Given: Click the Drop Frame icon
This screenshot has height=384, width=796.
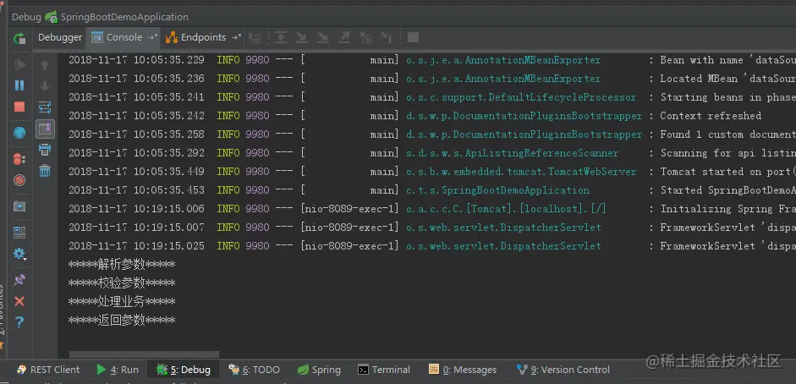Looking at the screenshot, I should pos(365,37).
